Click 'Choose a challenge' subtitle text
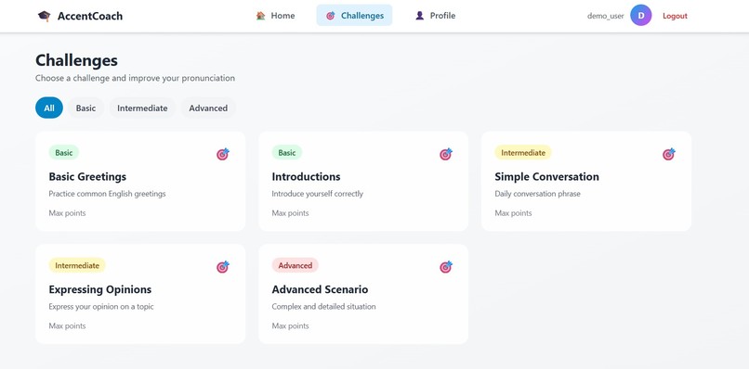Screen dimensions: 749x369 pyautogui.click(x=135, y=78)
